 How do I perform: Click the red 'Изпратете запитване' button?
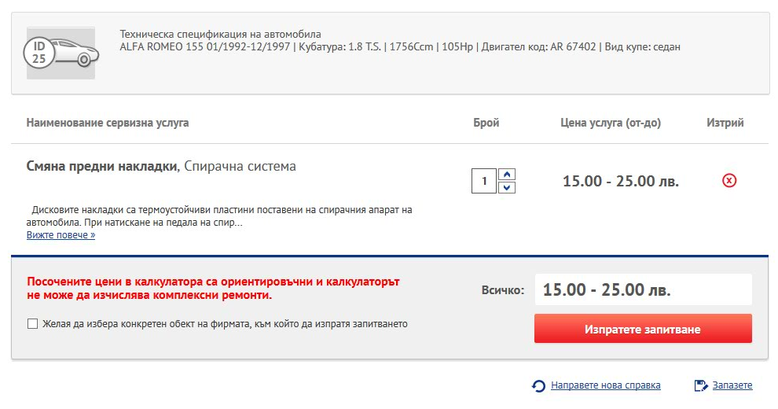tap(643, 329)
